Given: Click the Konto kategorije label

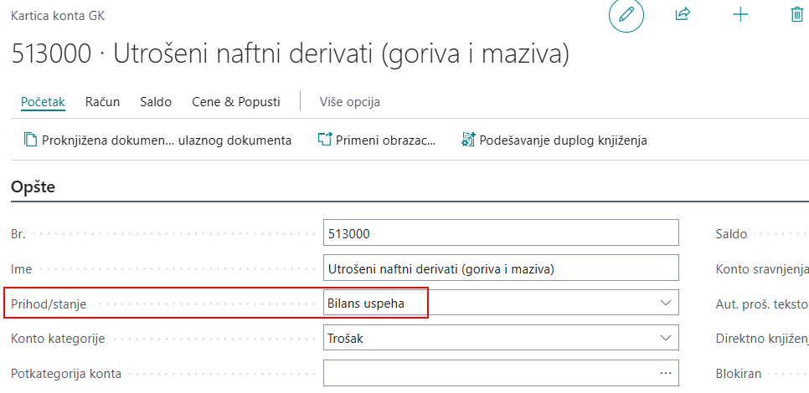Looking at the screenshot, I should pyautogui.click(x=58, y=339).
